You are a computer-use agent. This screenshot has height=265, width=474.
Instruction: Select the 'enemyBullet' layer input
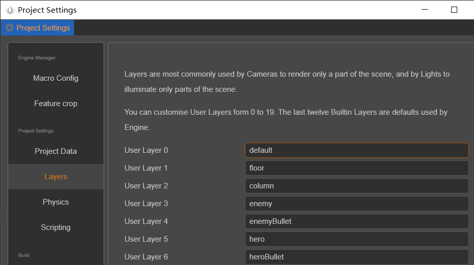click(356, 221)
